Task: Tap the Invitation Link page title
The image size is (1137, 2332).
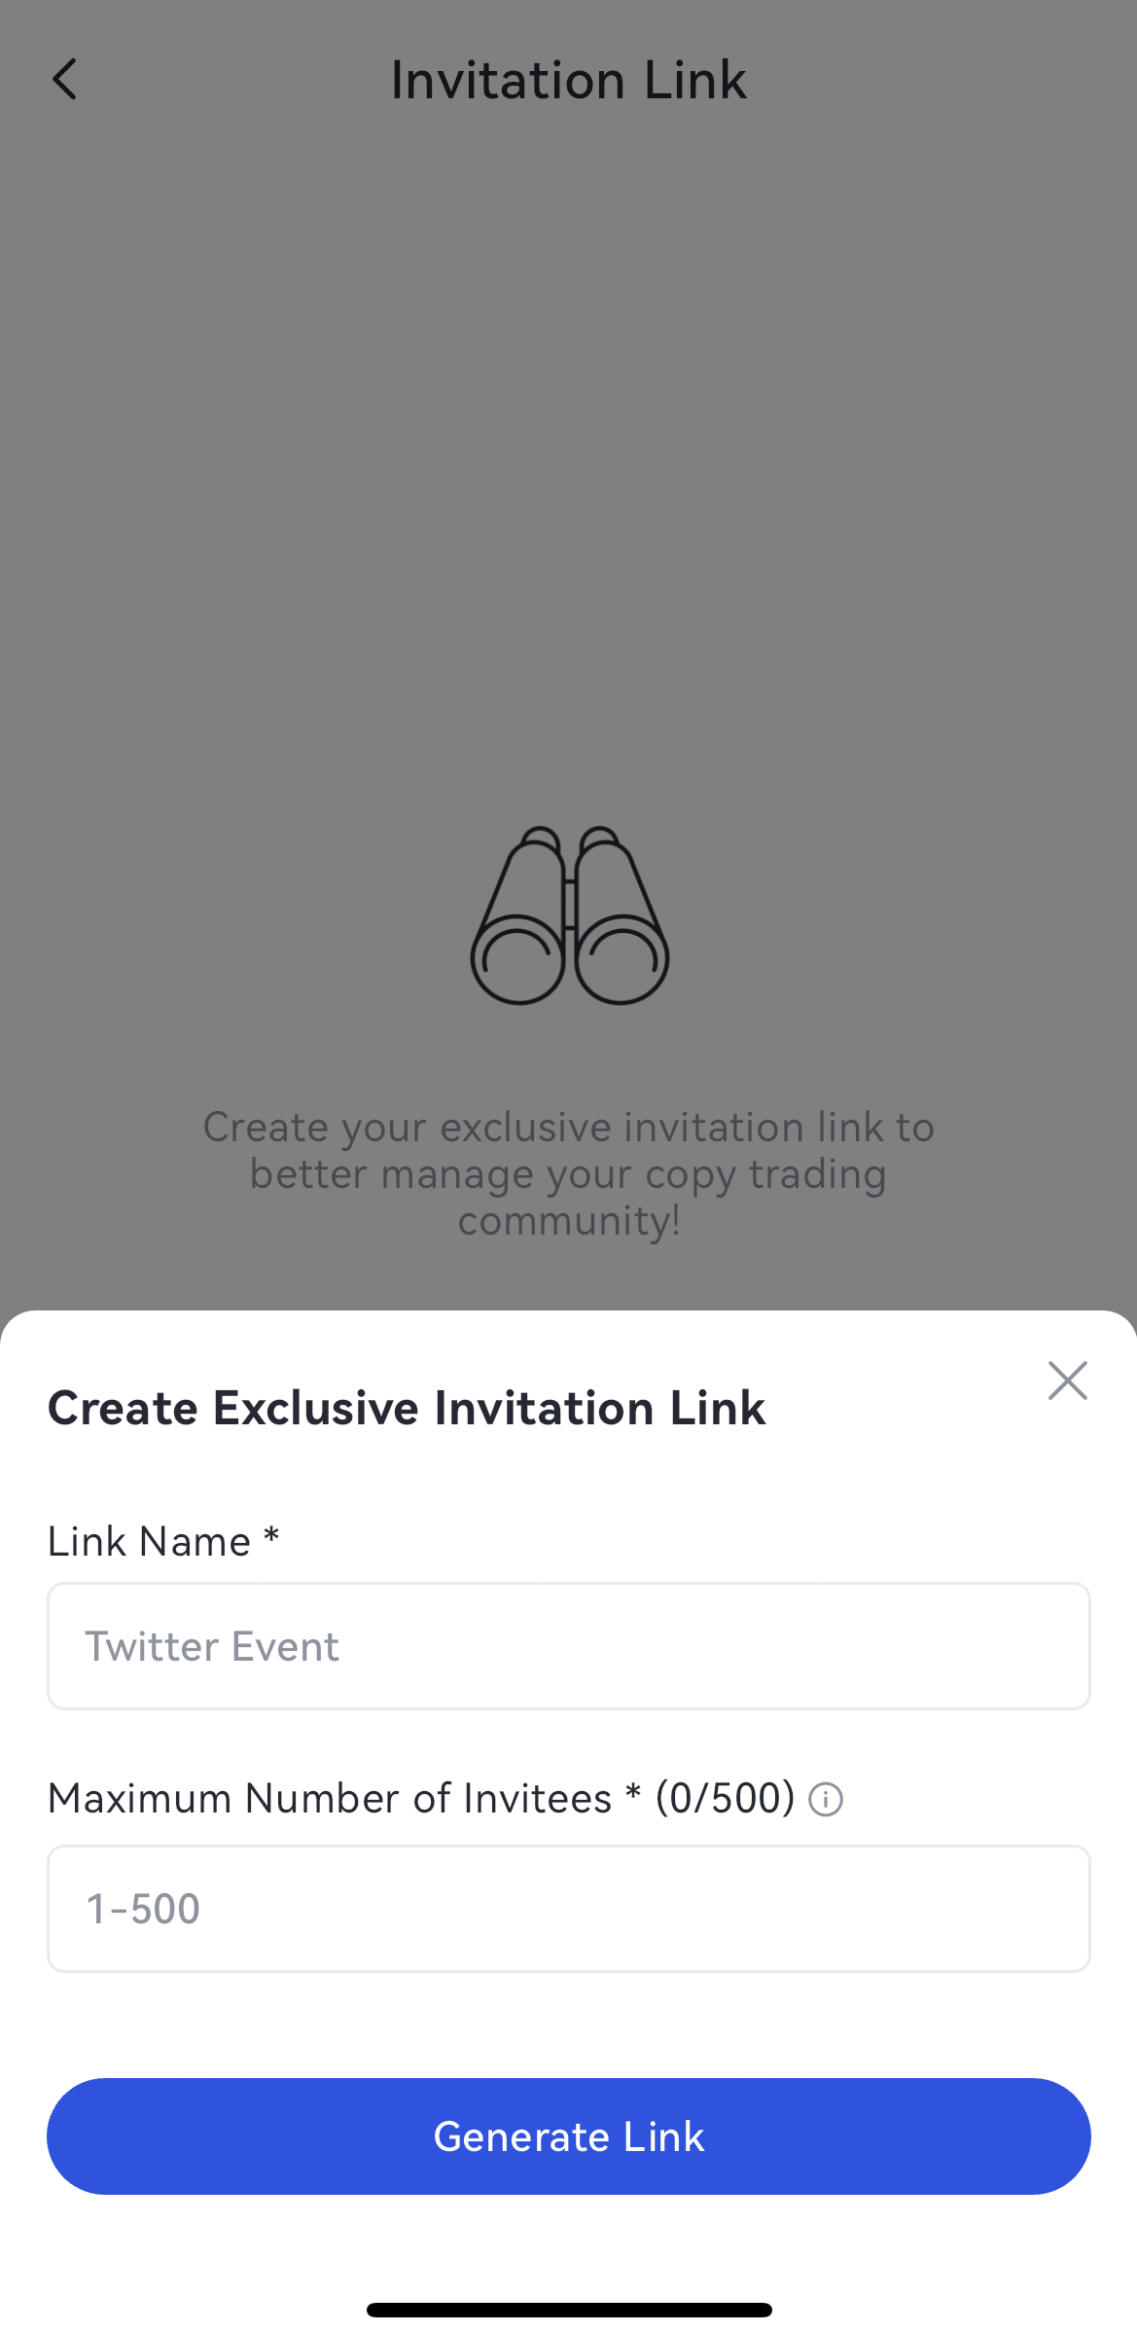Action: pos(568,80)
